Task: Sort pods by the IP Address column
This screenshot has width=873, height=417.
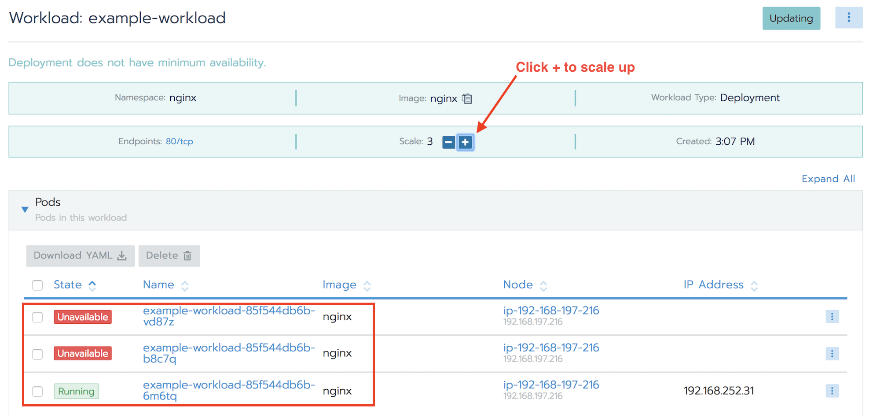Action: click(x=713, y=285)
